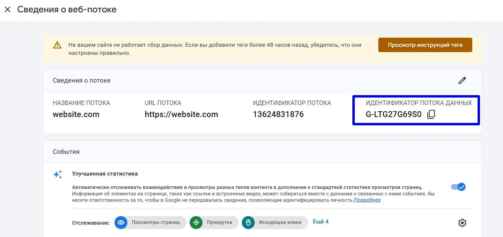Click 'URL ПОТОКА' label
The width and height of the screenshot is (503, 237).
click(x=163, y=103)
